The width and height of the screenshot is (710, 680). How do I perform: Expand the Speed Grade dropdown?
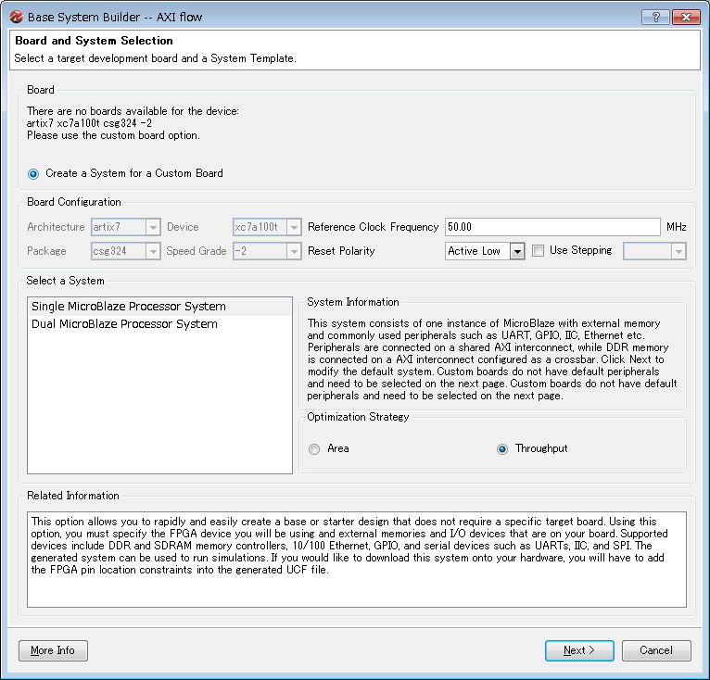294,252
